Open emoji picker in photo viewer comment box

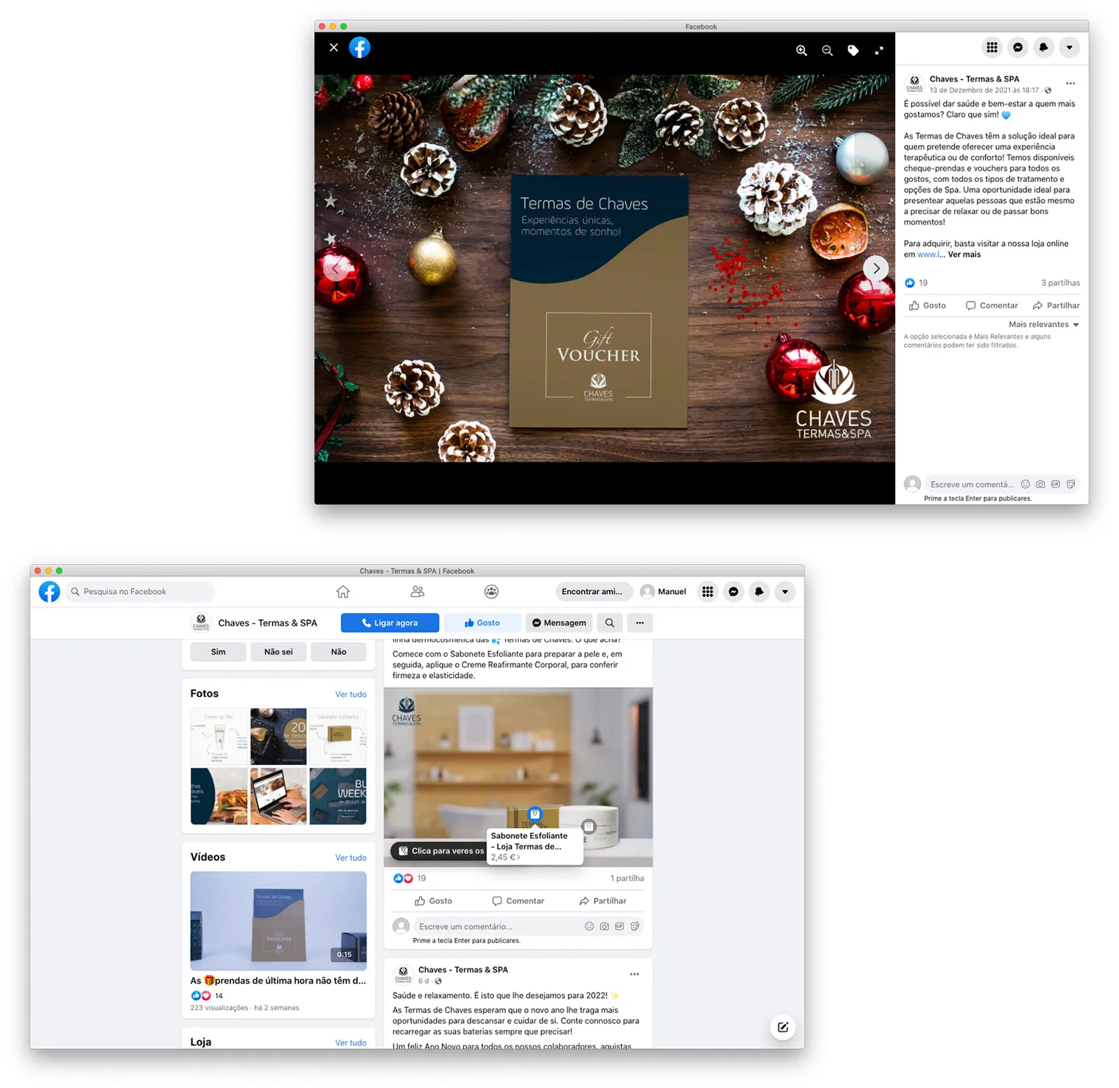1025,484
